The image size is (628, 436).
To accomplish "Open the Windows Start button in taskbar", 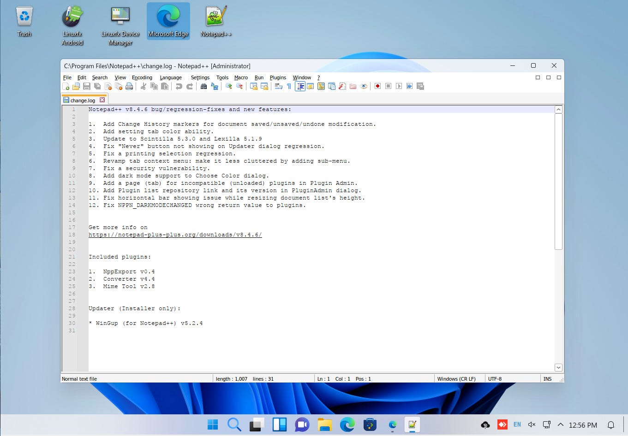I will pos(213,424).
